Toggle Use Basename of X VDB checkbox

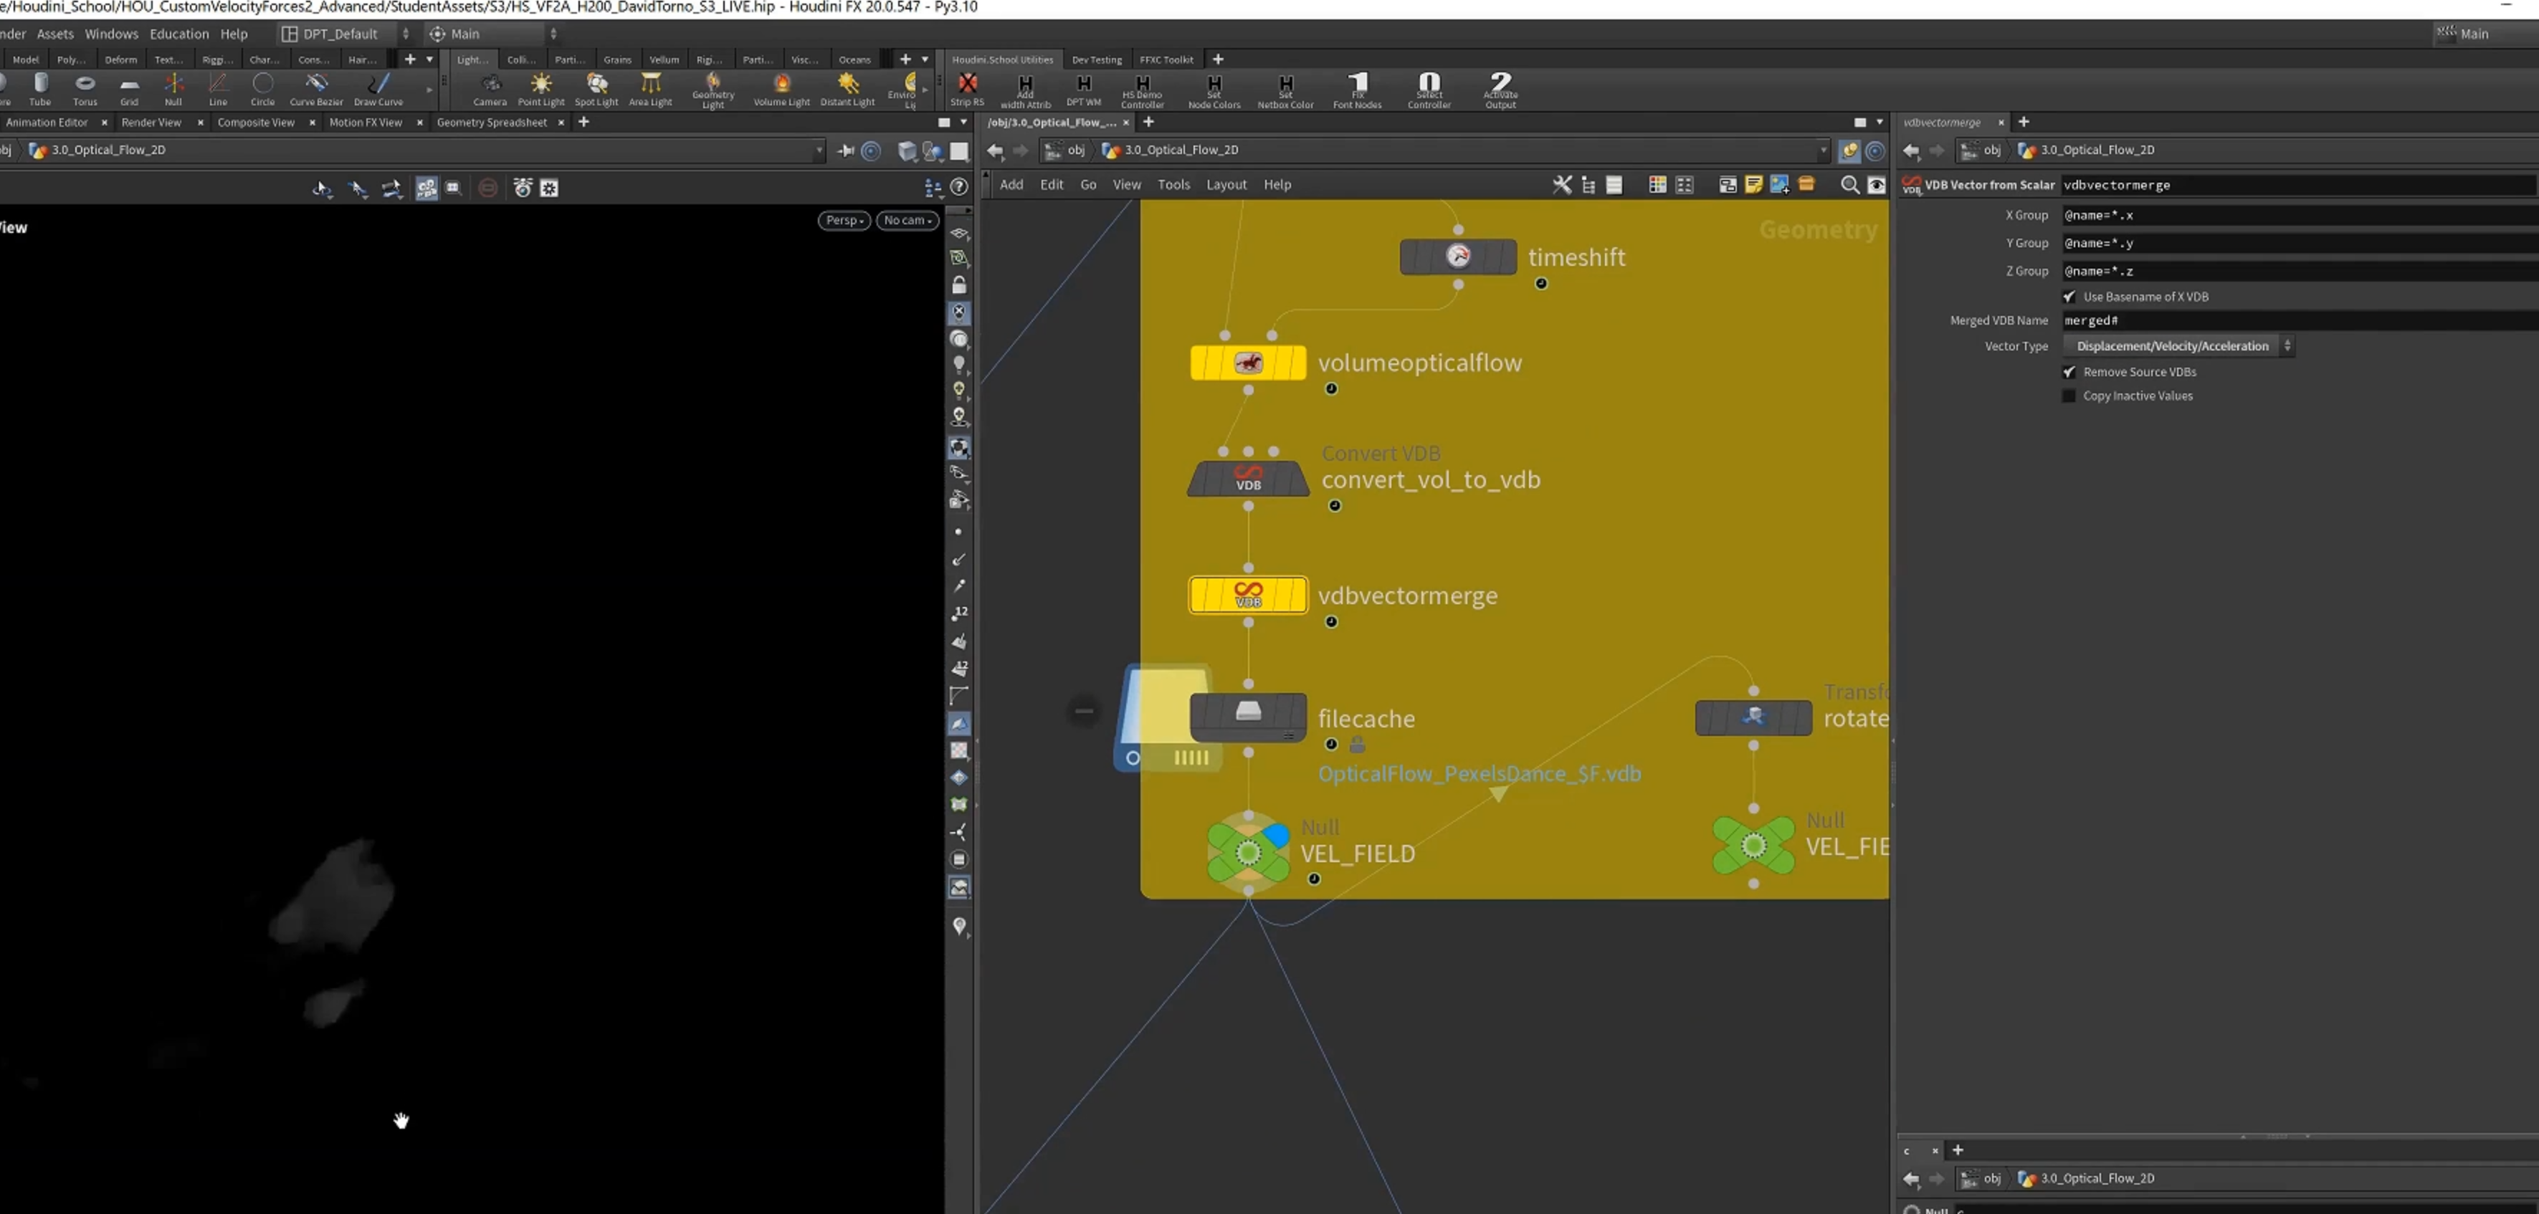tap(2069, 297)
